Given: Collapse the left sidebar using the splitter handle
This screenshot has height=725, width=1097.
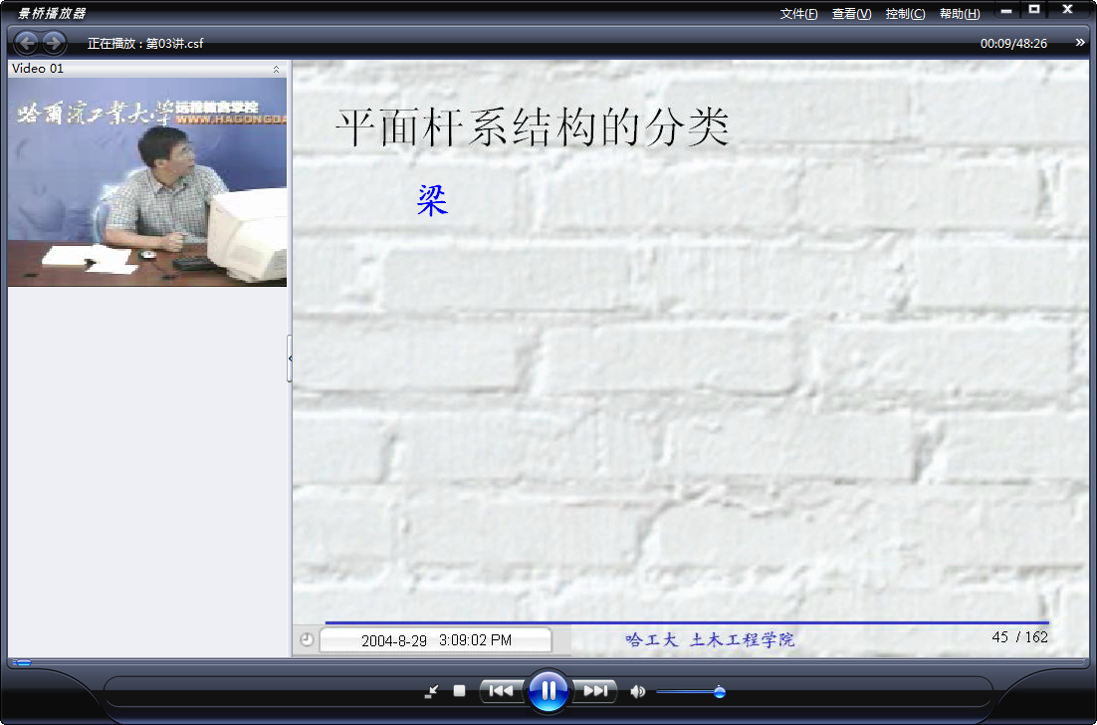Looking at the screenshot, I should tap(290, 359).
